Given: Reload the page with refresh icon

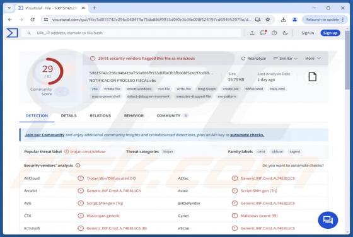Looking at the screenshot, I should point(32,20).
